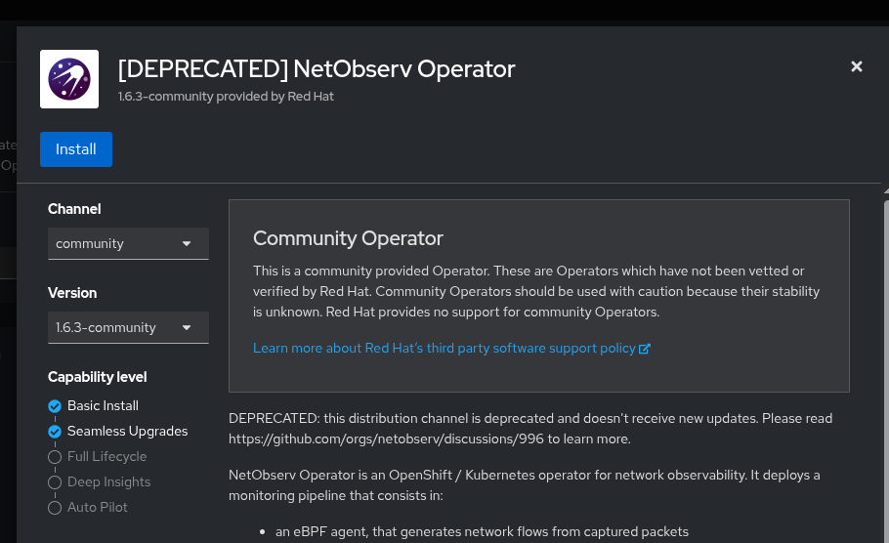Click the Channel field label
The width and height of the screenshot is (889, 543).
coord(74,209)
